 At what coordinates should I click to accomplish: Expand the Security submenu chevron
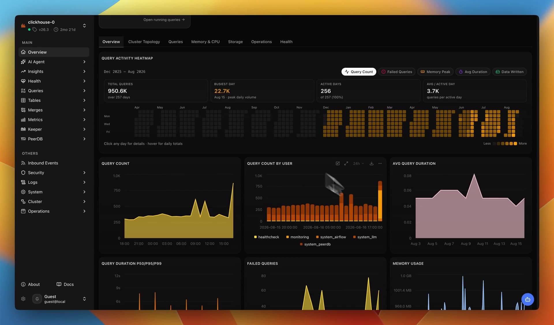coord(84,173)
